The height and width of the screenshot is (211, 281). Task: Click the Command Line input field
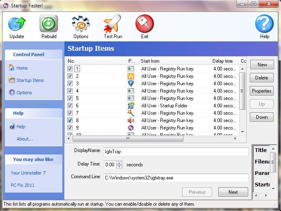(x=176, y=178)
